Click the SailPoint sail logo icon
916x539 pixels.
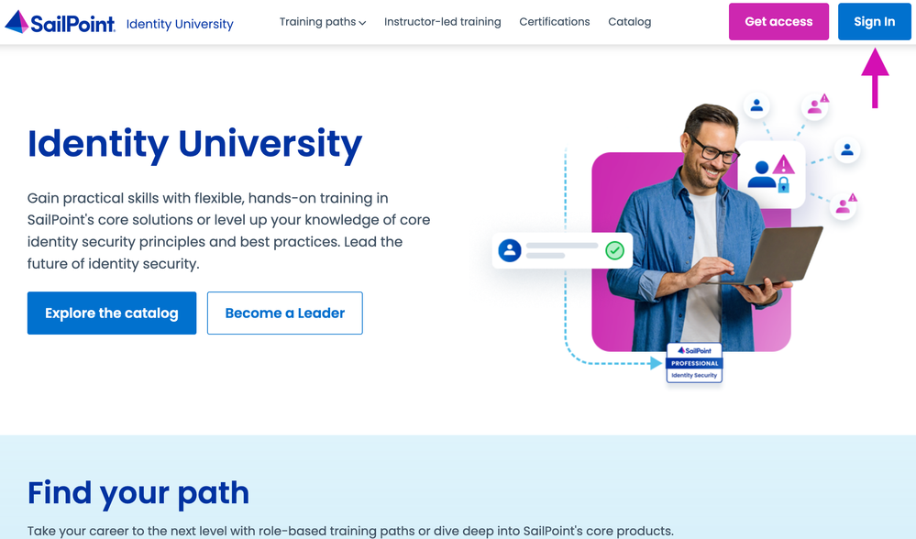click(x=17, y=22)
